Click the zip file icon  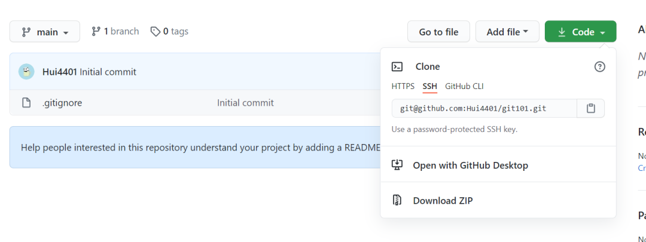[x=397, y=200]
